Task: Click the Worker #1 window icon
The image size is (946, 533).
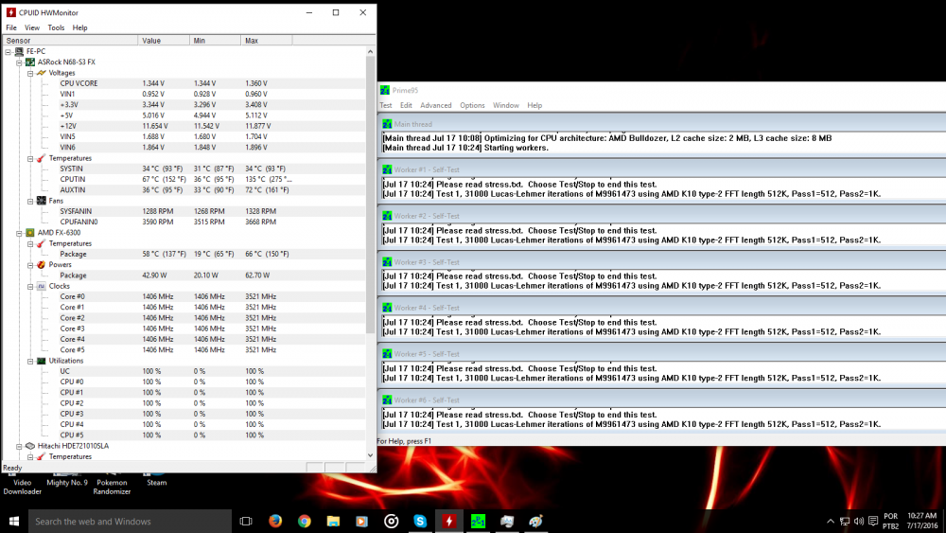Action: point(386,169)
